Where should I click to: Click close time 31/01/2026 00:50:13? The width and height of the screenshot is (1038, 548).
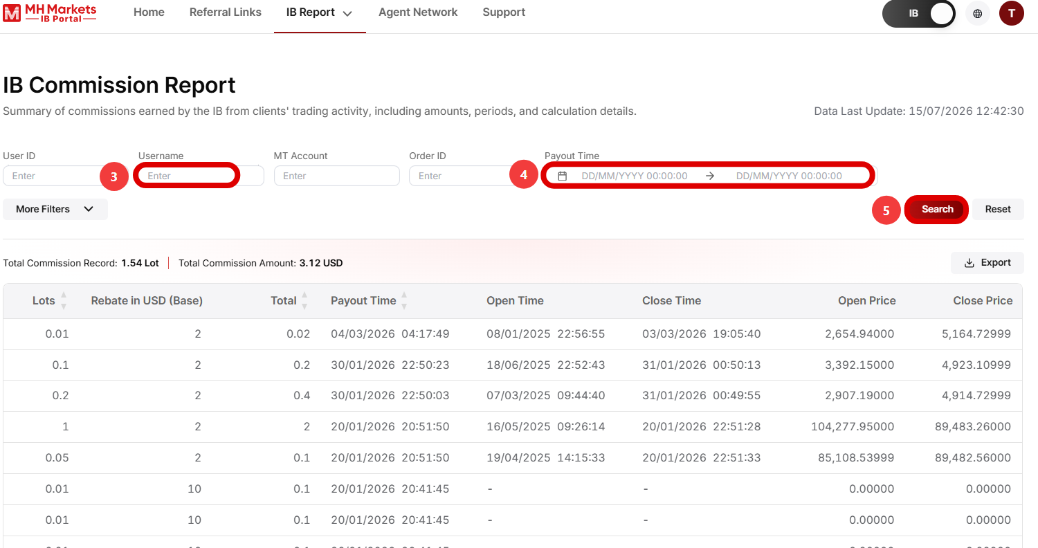point(702,365)
